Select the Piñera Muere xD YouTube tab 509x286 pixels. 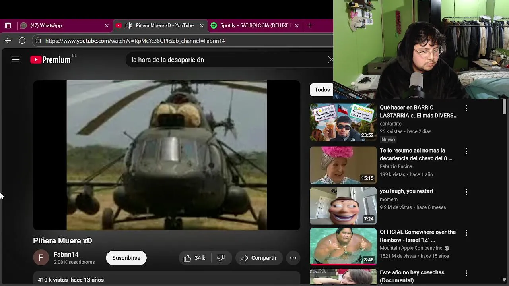pos(160,25)
